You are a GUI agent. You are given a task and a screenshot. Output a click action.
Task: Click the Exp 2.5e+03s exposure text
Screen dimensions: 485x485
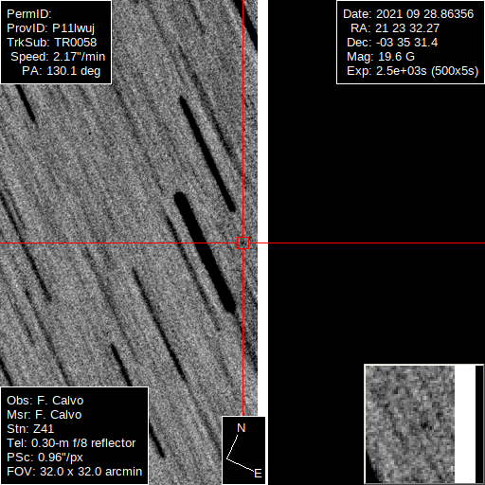412,71
